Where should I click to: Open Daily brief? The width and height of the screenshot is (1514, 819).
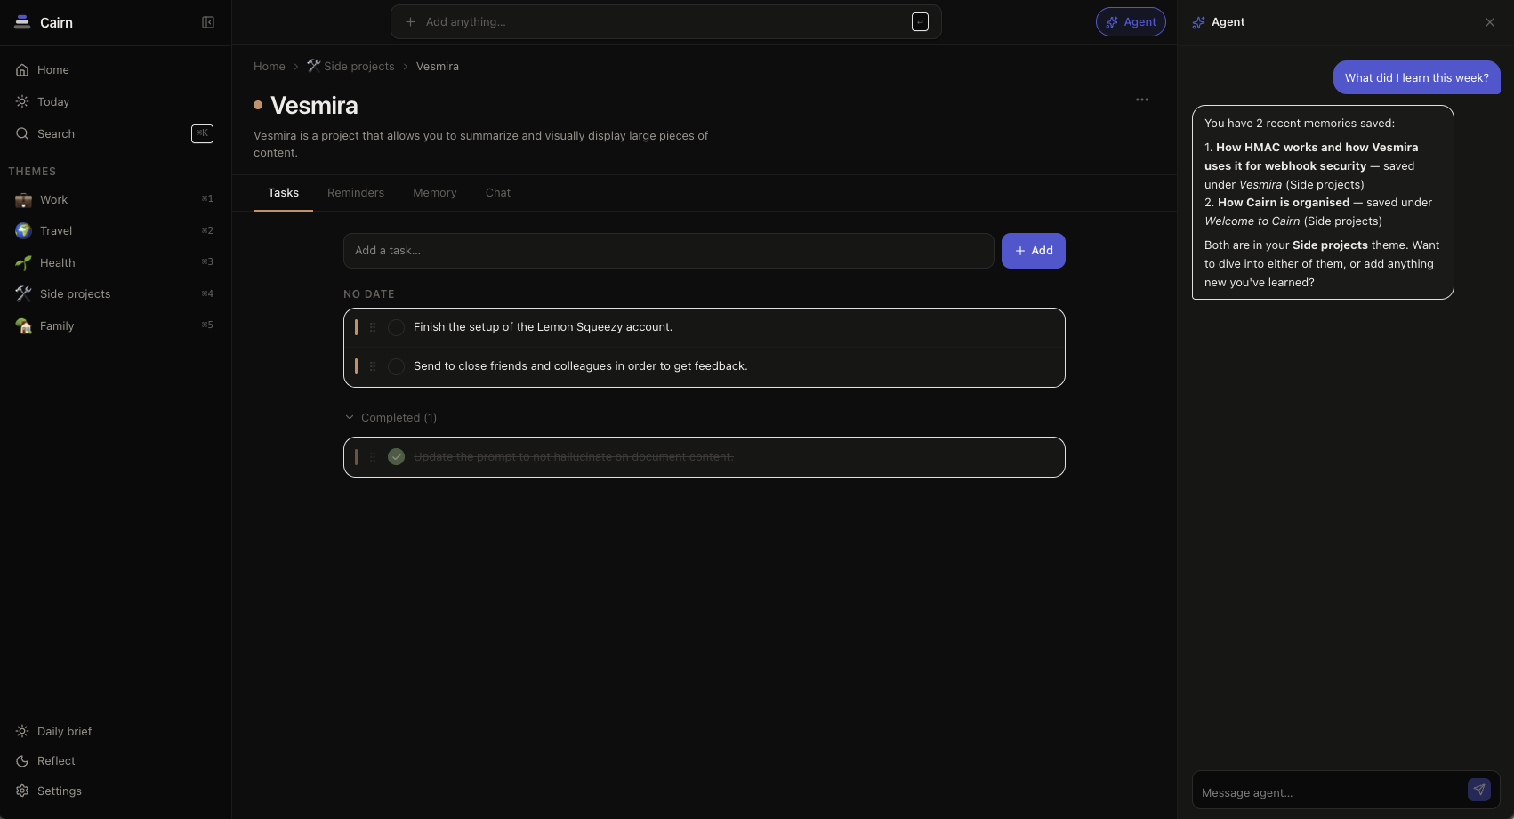click(116, 731)
